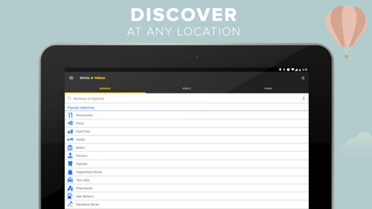Select the Banks building icon

coord(70,147)
